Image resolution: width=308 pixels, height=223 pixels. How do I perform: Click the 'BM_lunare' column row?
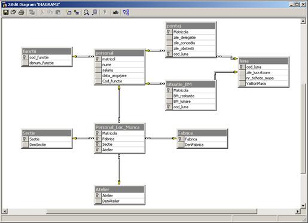[x=191, y=101]
